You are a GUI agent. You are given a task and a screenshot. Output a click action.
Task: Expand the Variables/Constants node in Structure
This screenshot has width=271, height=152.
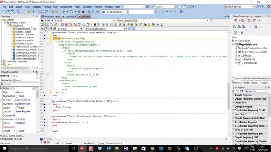2,62
